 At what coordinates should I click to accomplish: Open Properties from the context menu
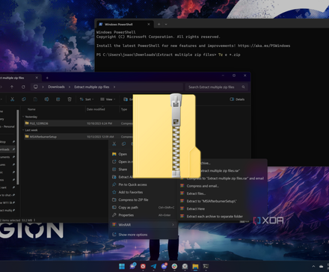pyautogui.click(x=126, y=215)
